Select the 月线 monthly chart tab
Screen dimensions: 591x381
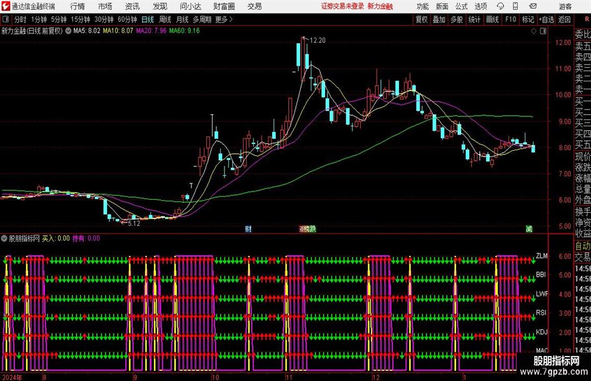[183, 19]
